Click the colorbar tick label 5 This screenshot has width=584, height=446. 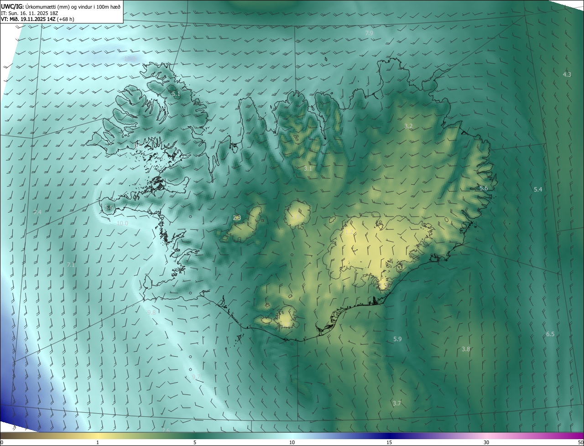(195, 442)
